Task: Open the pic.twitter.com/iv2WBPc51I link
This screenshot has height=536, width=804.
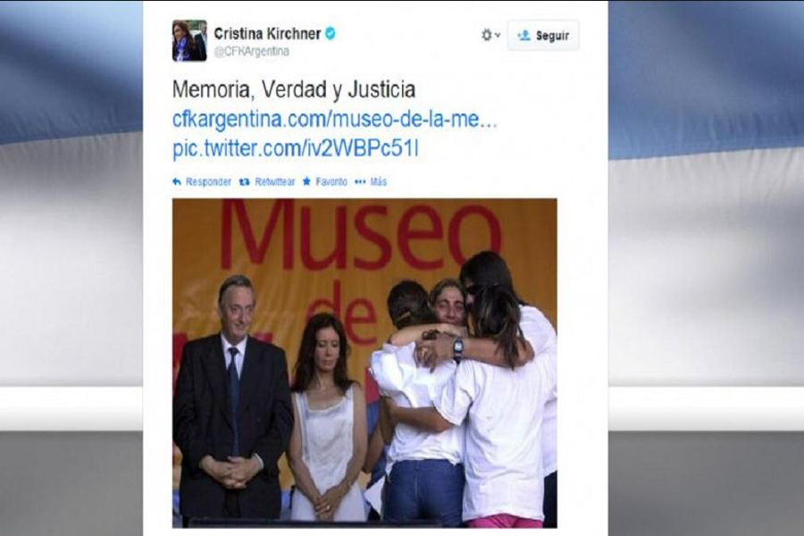Action: click(x=296, y=149)
